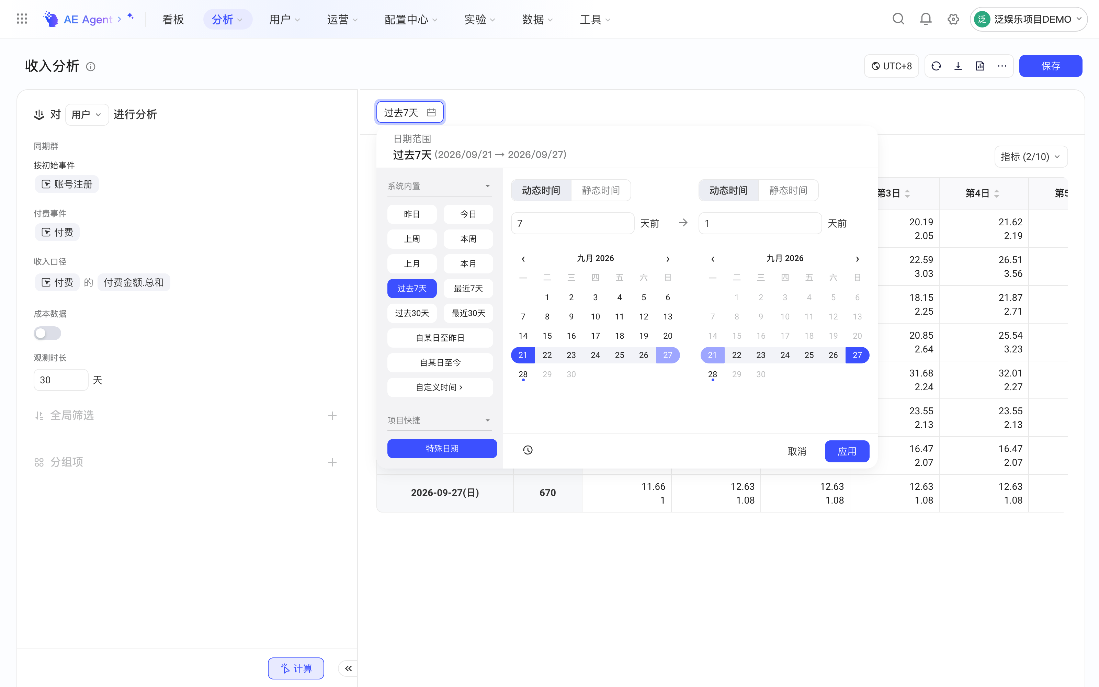The height and width of the screenshot is (687, 1099).
Task: Click the download icon in toolbar
Action: 958,66
